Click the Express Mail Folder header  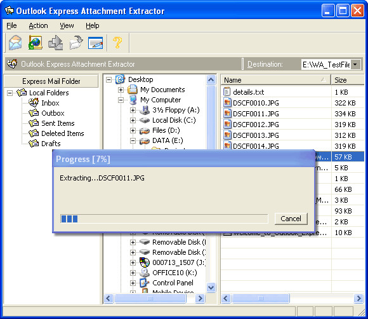(51, 81)
